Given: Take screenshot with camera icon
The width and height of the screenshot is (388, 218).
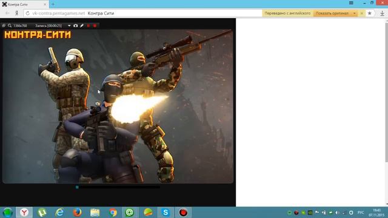Looking at the screenshot, I should 75,25.
